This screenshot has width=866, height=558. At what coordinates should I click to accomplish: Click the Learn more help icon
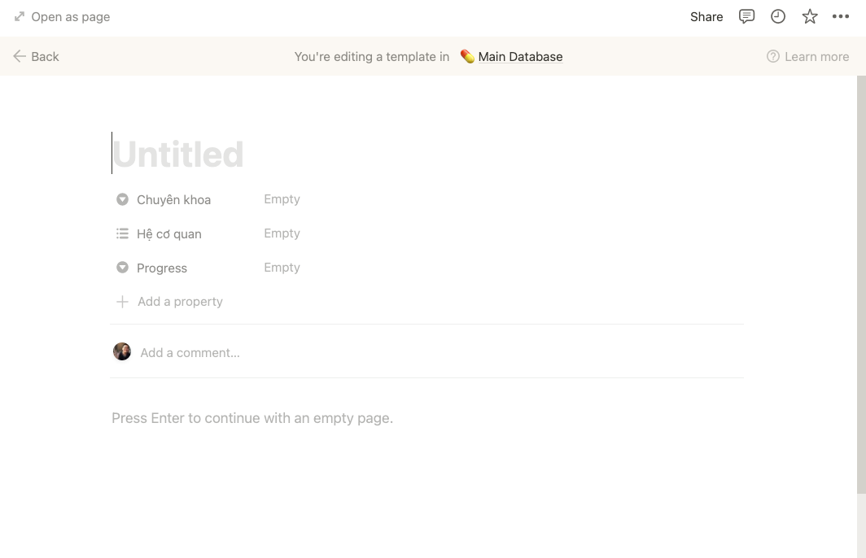(x=772, y=56)
